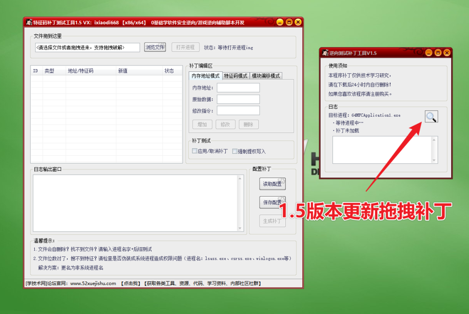Click the 浏览文件 button
The image size is (469, 314).
[155, 47]
